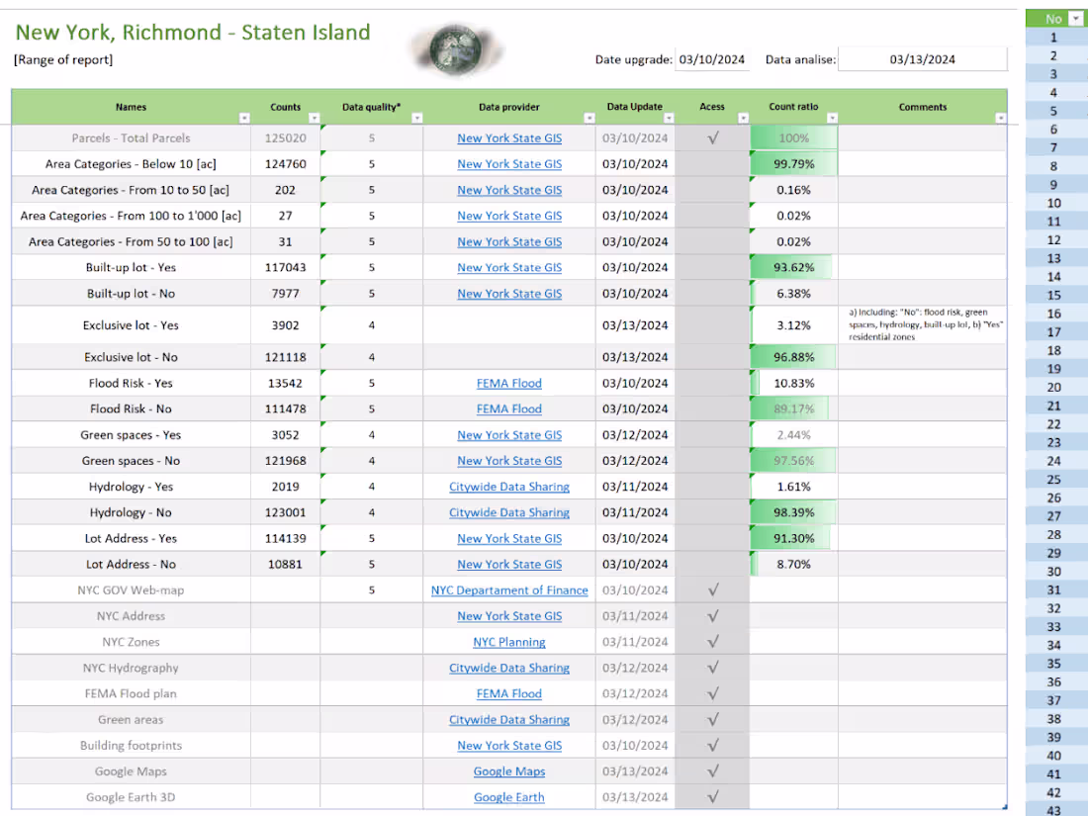Open the NYC Planning hyperlink
This screenshot has width=1088, height=816.
pos(509,642)
